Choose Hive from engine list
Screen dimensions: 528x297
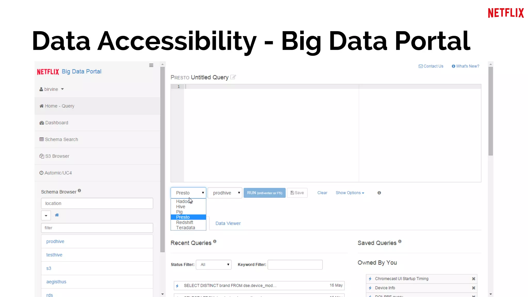click(188, 207)
